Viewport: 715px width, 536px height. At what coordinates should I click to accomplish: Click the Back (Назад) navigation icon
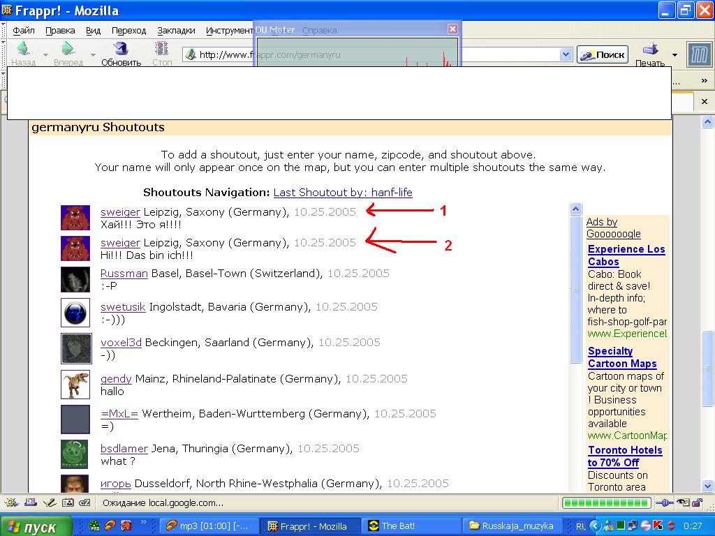point(22,49)
